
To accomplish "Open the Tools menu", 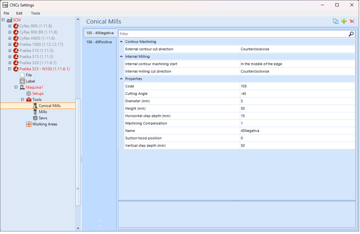I will click(x=35, y=14).
